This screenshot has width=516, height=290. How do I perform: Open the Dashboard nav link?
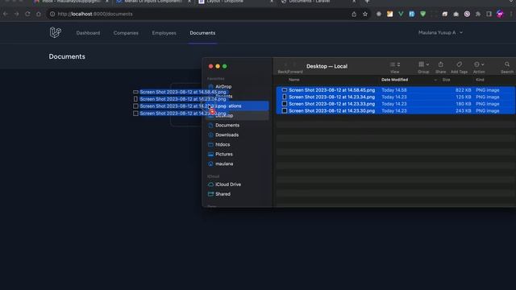[x=88, y=33]
